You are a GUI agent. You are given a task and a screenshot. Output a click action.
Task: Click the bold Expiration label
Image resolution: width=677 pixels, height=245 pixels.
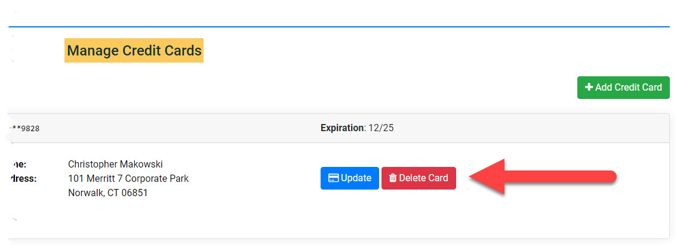click(342, 128)
